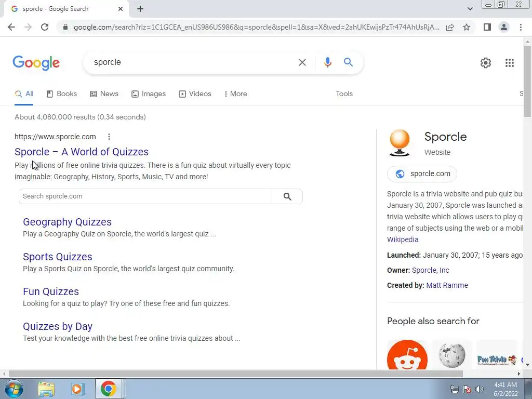Viewport: 532px width, 399px height.
Task: Click the scroll right arrow
Action: (x=519, y=374)
